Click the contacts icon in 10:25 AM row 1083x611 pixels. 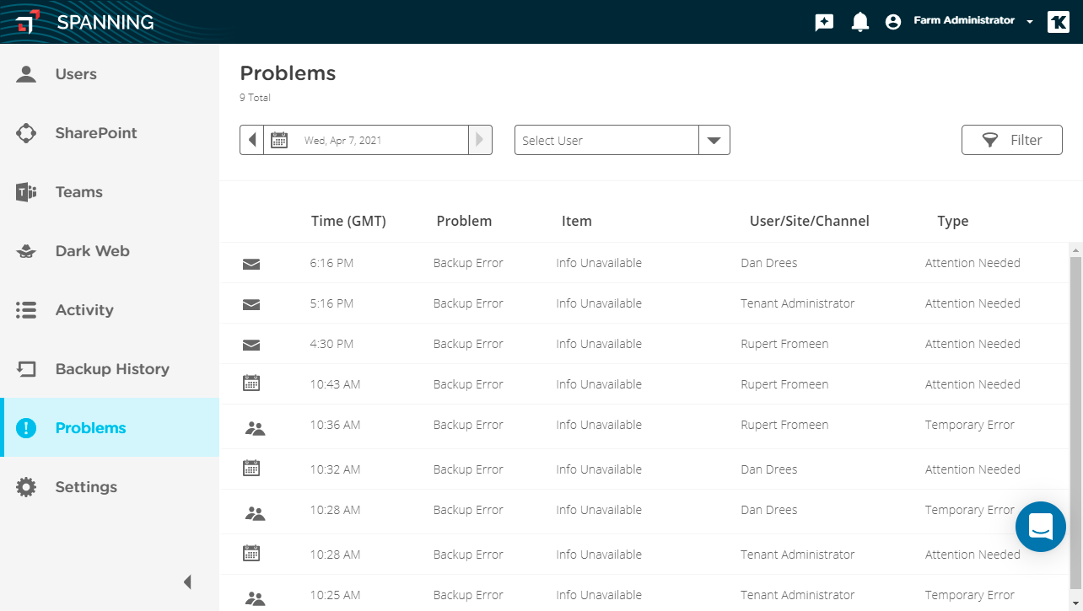coord(255,598)
